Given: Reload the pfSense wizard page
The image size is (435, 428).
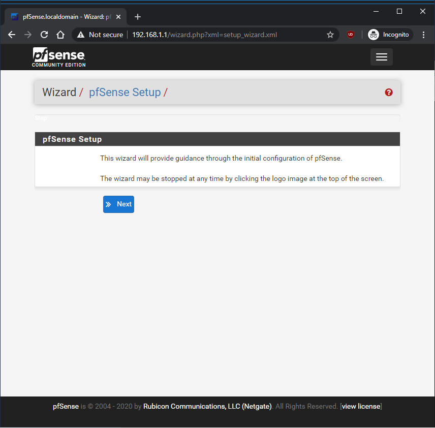Looking at the screenshot, I should [x=44, y=35].
